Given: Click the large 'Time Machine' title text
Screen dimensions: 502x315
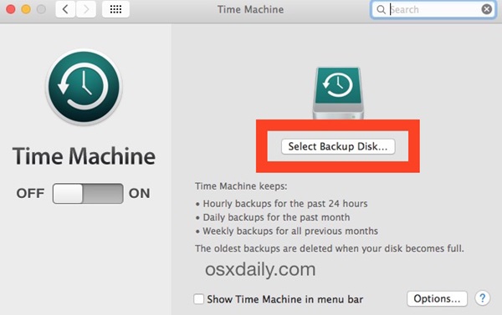Looking at the screenshot, I should tap(84, 156).
